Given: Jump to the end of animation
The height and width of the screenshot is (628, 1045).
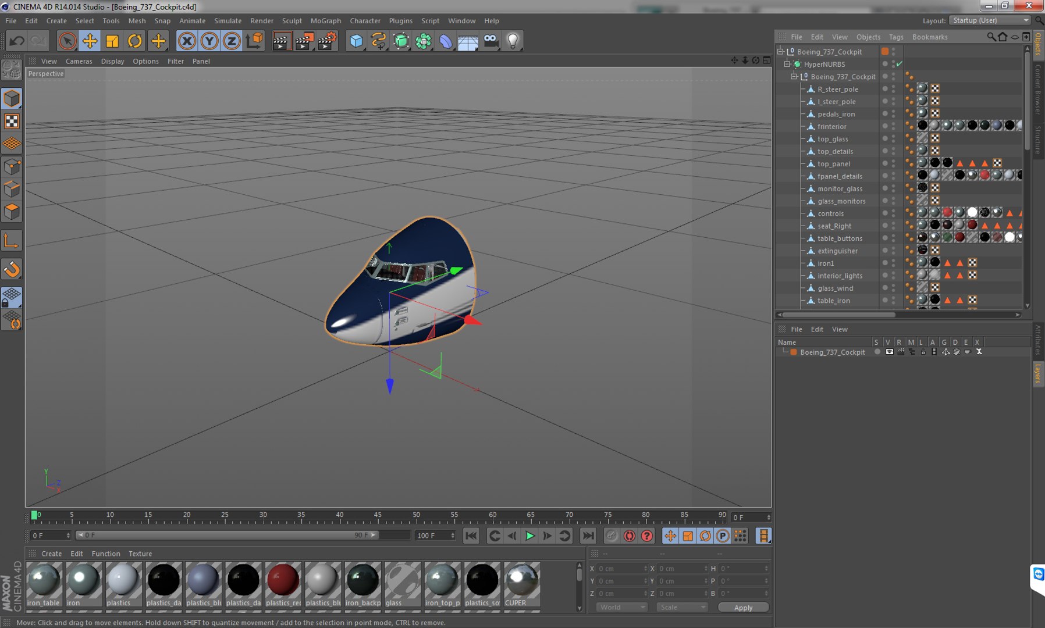Looking at the screenshot, I should 588,536.
